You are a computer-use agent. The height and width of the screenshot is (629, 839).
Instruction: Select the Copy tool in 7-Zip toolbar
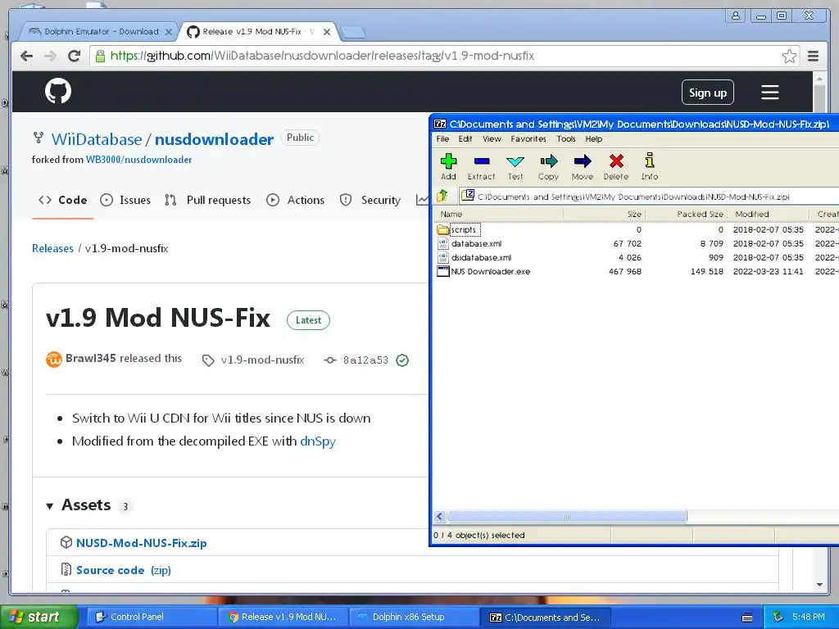pos(548,167)
